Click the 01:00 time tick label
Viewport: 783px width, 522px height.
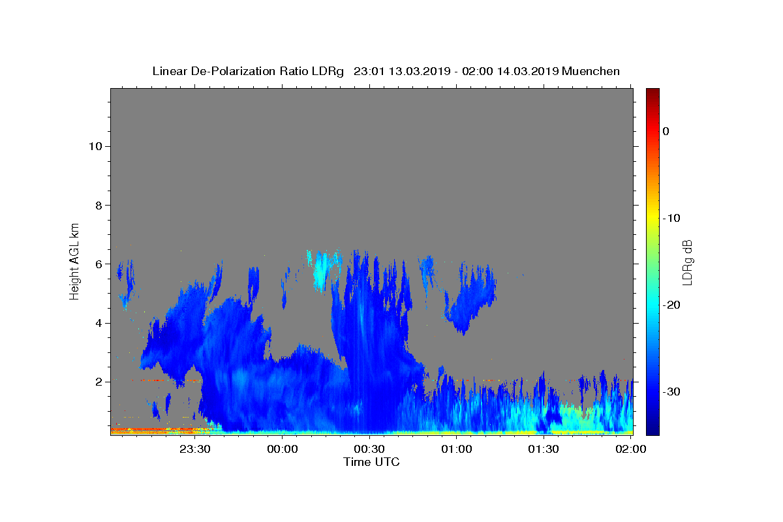pyautogui.click(x=457, y=449)
